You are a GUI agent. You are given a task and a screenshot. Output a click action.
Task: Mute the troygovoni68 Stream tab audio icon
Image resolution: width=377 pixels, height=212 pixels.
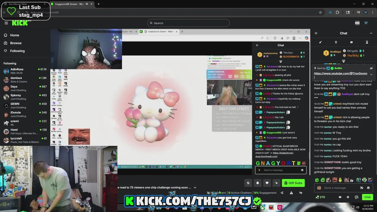click(x=87, y=4)
